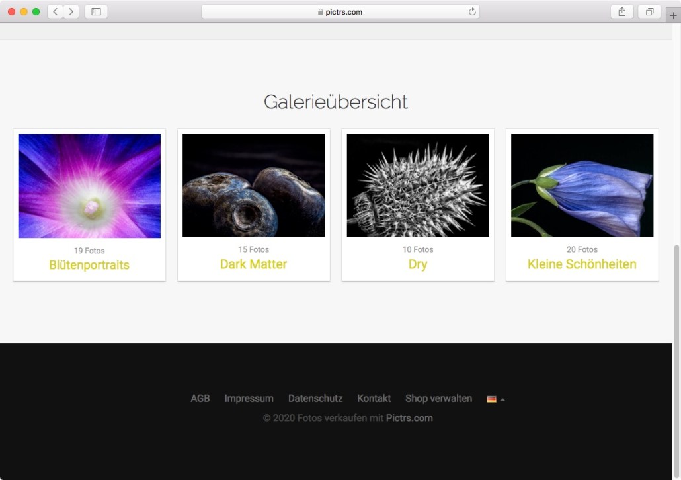
Task: Show the tab overview
Action: coord(649,12)
